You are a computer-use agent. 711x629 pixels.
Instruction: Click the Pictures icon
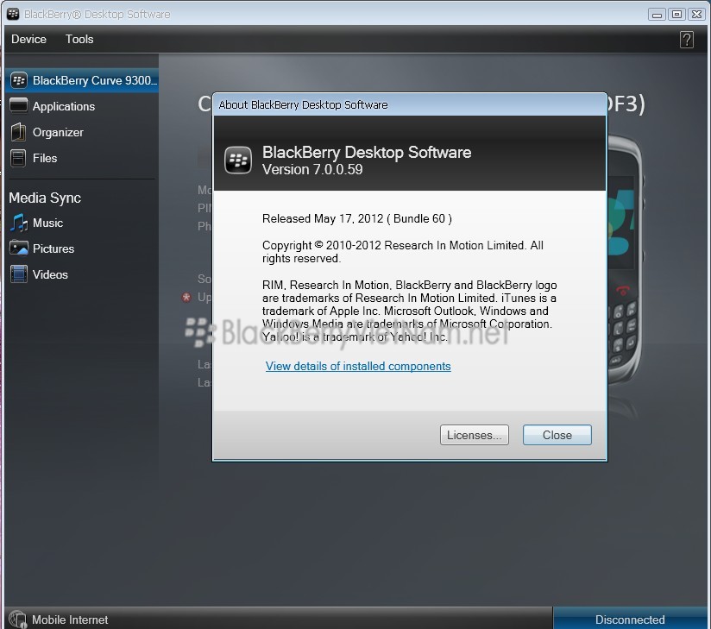pos(19,248)
